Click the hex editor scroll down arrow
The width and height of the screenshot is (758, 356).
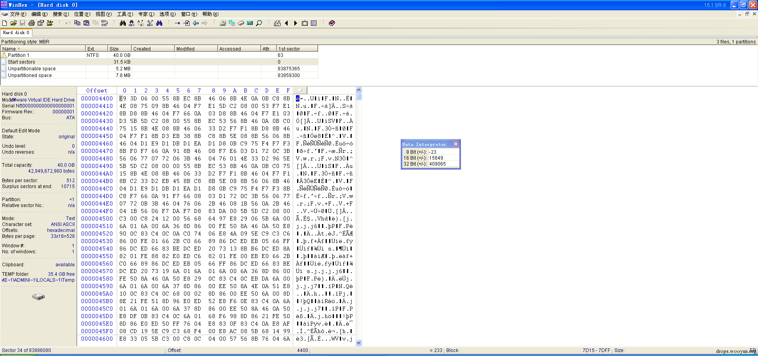pos(359,343)
